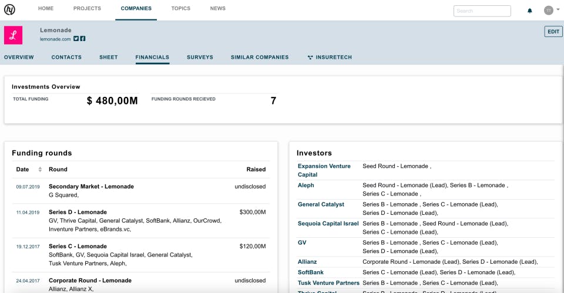Image resolution: width=564 pixels, height=293 pixels.
Task: Click the Corporate Round - Lemonade round
Action: click(x=90, y=280)
